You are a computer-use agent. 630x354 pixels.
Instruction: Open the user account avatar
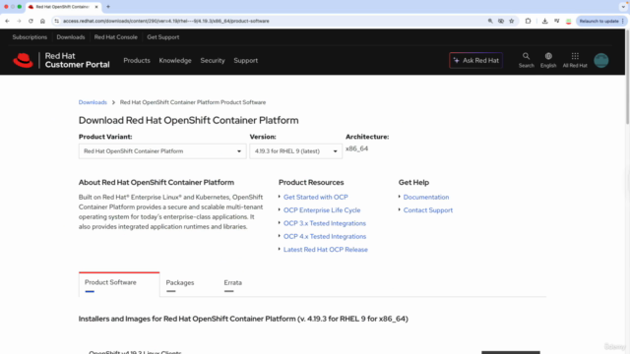click(x=601, y=60)
